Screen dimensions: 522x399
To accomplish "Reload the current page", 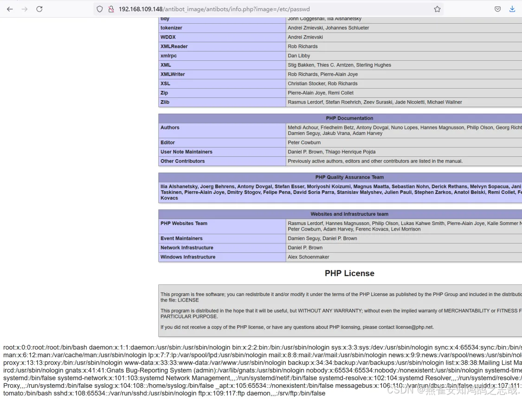I will pos(39,9).
